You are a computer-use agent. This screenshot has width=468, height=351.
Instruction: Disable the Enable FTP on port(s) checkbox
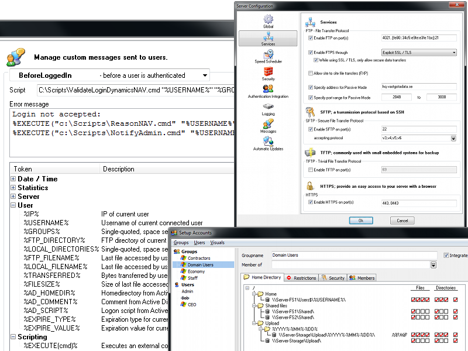pos(311,37)
